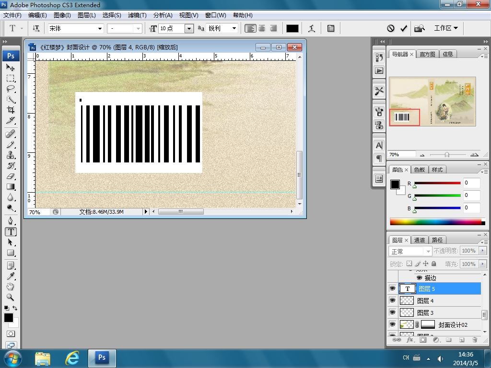Open the 工作区 workspace button
Screen dimensions: 491x368
click(x=445, y=28)
